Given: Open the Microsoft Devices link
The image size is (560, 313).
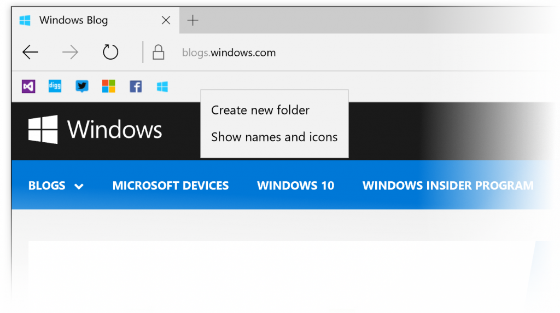Looking at the screenshot, I should pos(171,186).
